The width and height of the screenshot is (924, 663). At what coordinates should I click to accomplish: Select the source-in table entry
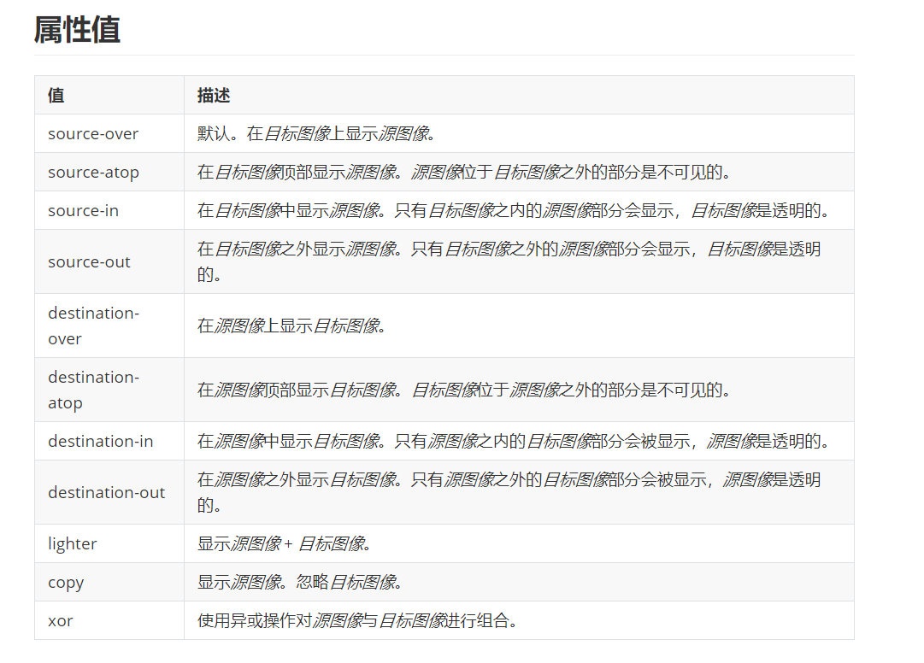coord(81,210)
